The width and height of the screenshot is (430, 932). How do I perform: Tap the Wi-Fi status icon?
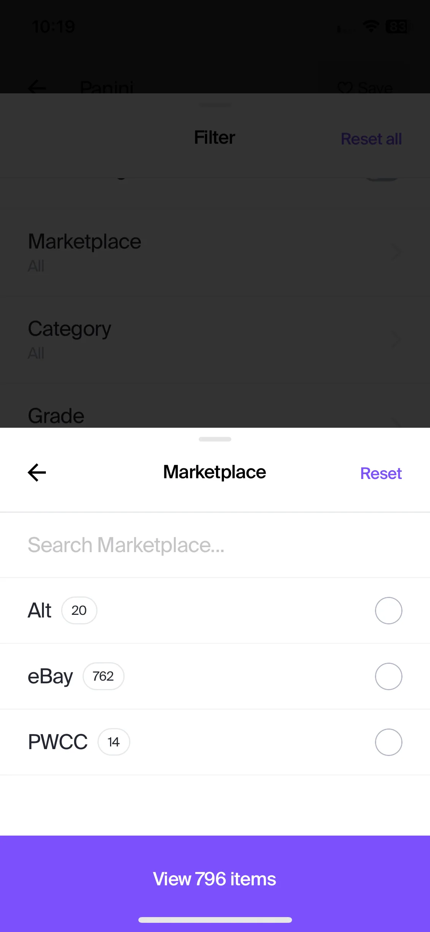370,26
